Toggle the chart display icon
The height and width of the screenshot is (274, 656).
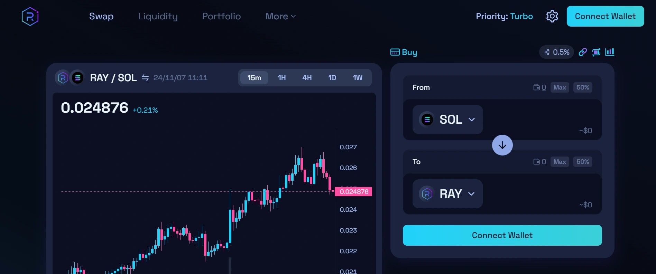pyautogui.click(x=610, y=52)
